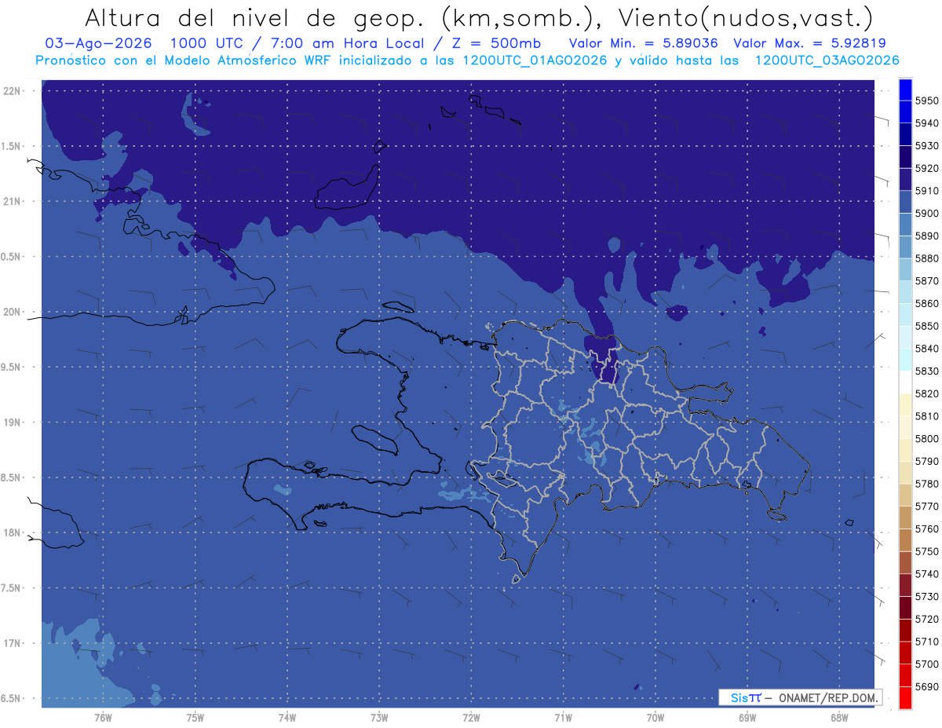Click the 5740 legend value

pyautogui.click(x=926, y=574)
